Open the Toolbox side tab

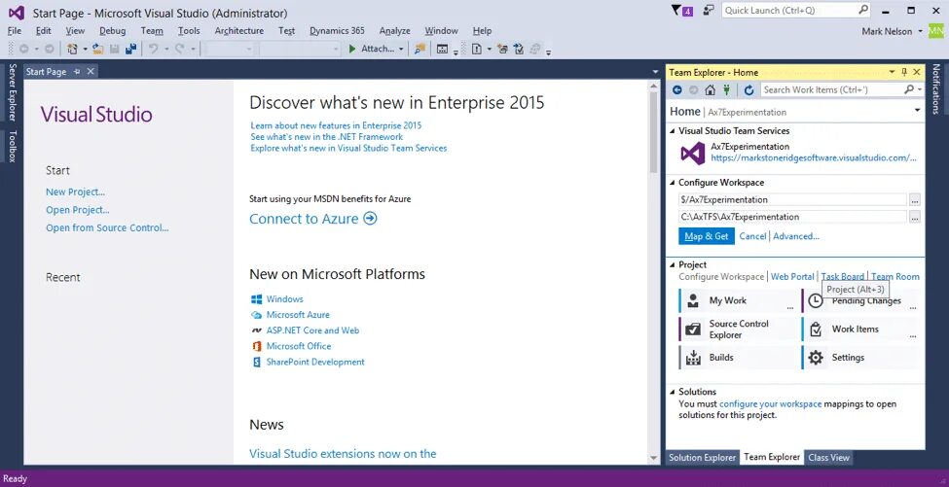pyautogui.click(x=12, y=146)
